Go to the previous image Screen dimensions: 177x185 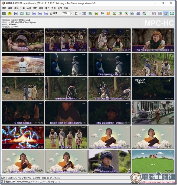point(22,14)
